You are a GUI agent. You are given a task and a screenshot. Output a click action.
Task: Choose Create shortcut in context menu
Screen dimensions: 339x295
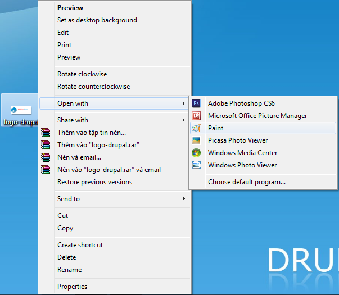[x=80, y=245]
